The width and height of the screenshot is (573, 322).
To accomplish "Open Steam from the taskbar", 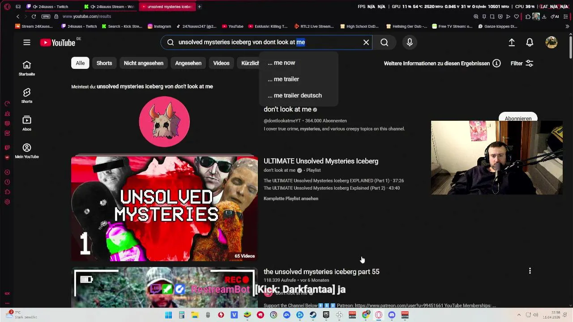I will tap(313, 315).
